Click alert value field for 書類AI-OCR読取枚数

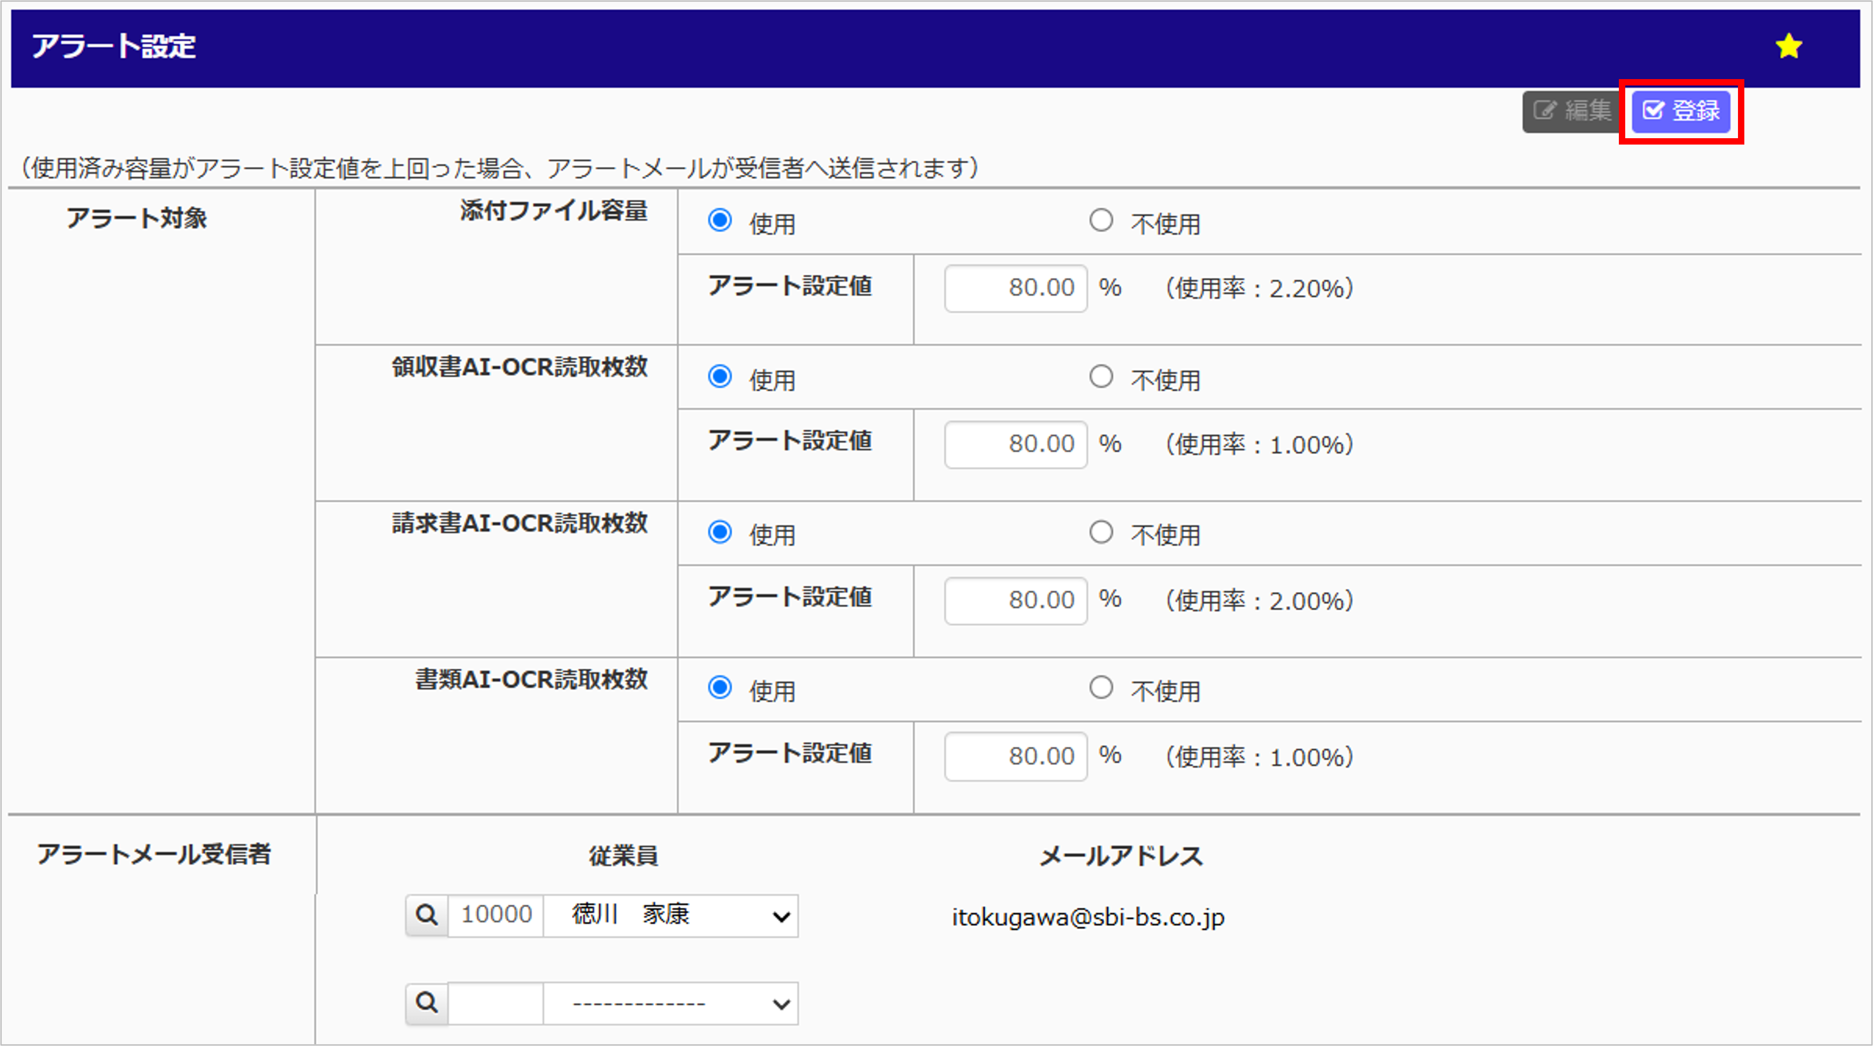click(x=1016, y=757)
